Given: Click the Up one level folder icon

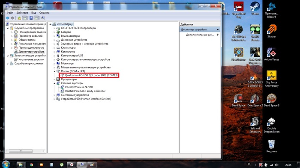Looking at the screenshot, I should [19, 18].
